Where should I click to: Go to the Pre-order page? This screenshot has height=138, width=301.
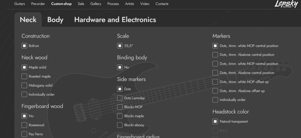(38, 4)
